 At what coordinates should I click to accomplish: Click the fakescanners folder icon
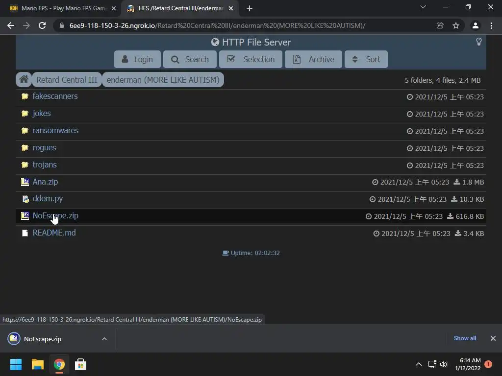25,96
